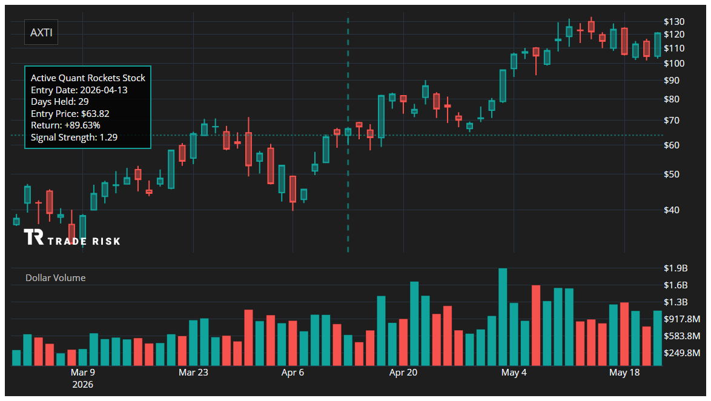The height and width of the screenshot is (401, 711).
Task: Click the $1.9B volume axis label
Action: click(x=676, y=268)
